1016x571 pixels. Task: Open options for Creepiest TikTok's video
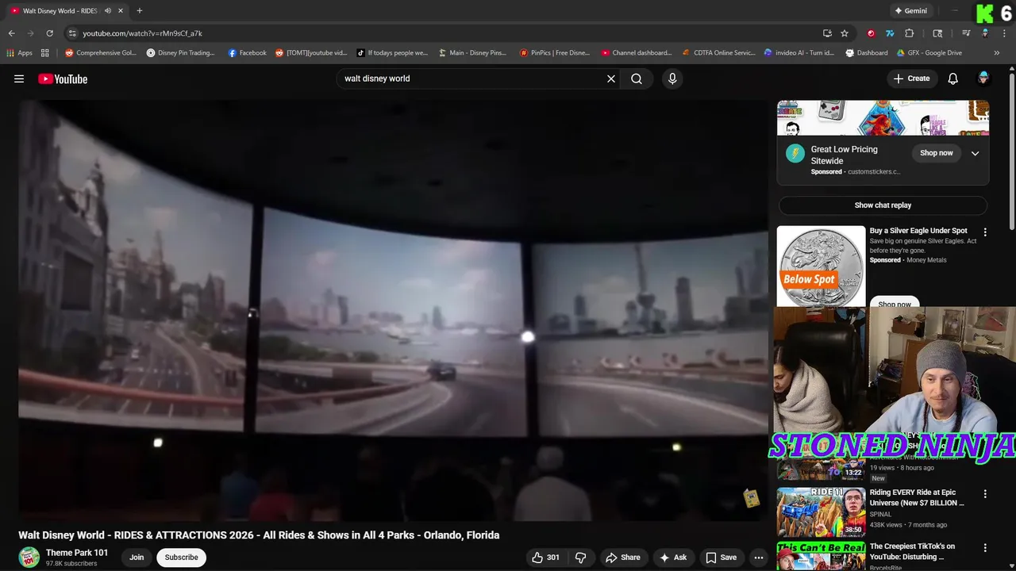(985, 547)
